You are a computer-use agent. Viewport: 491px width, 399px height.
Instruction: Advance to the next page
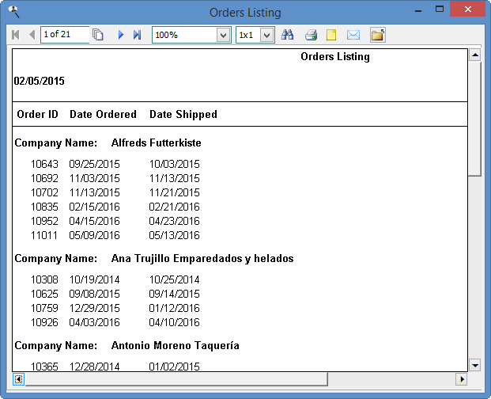121,35
